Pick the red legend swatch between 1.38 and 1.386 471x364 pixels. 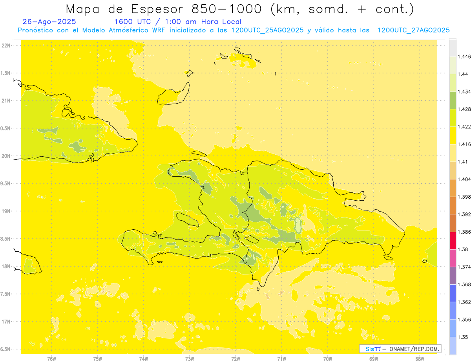[x=453, y=240]
